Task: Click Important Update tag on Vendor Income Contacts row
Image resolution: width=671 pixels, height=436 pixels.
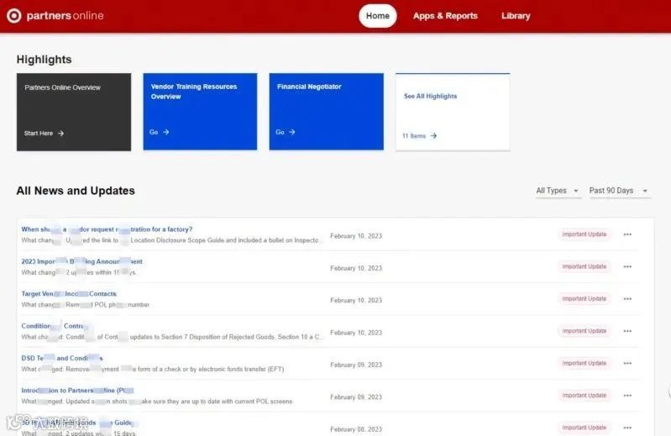Action: (x=585, y=299)
